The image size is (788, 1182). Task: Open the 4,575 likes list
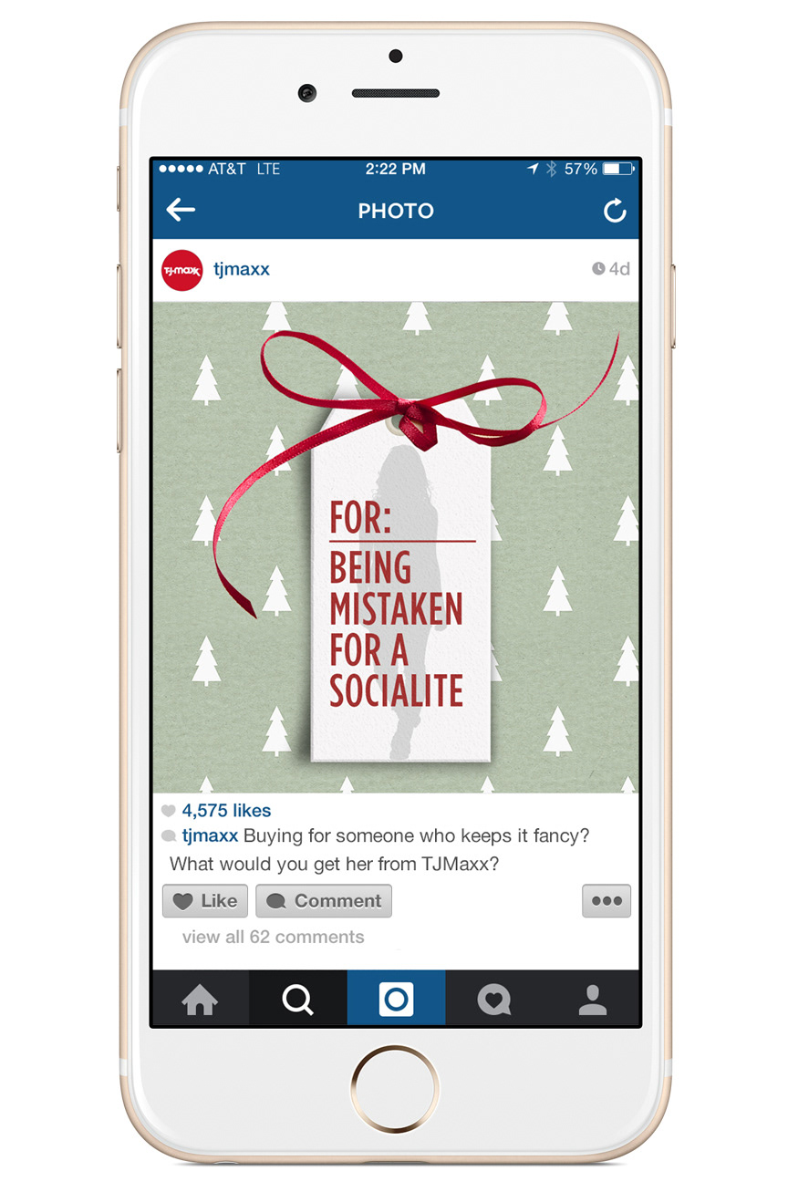(226, 810)
